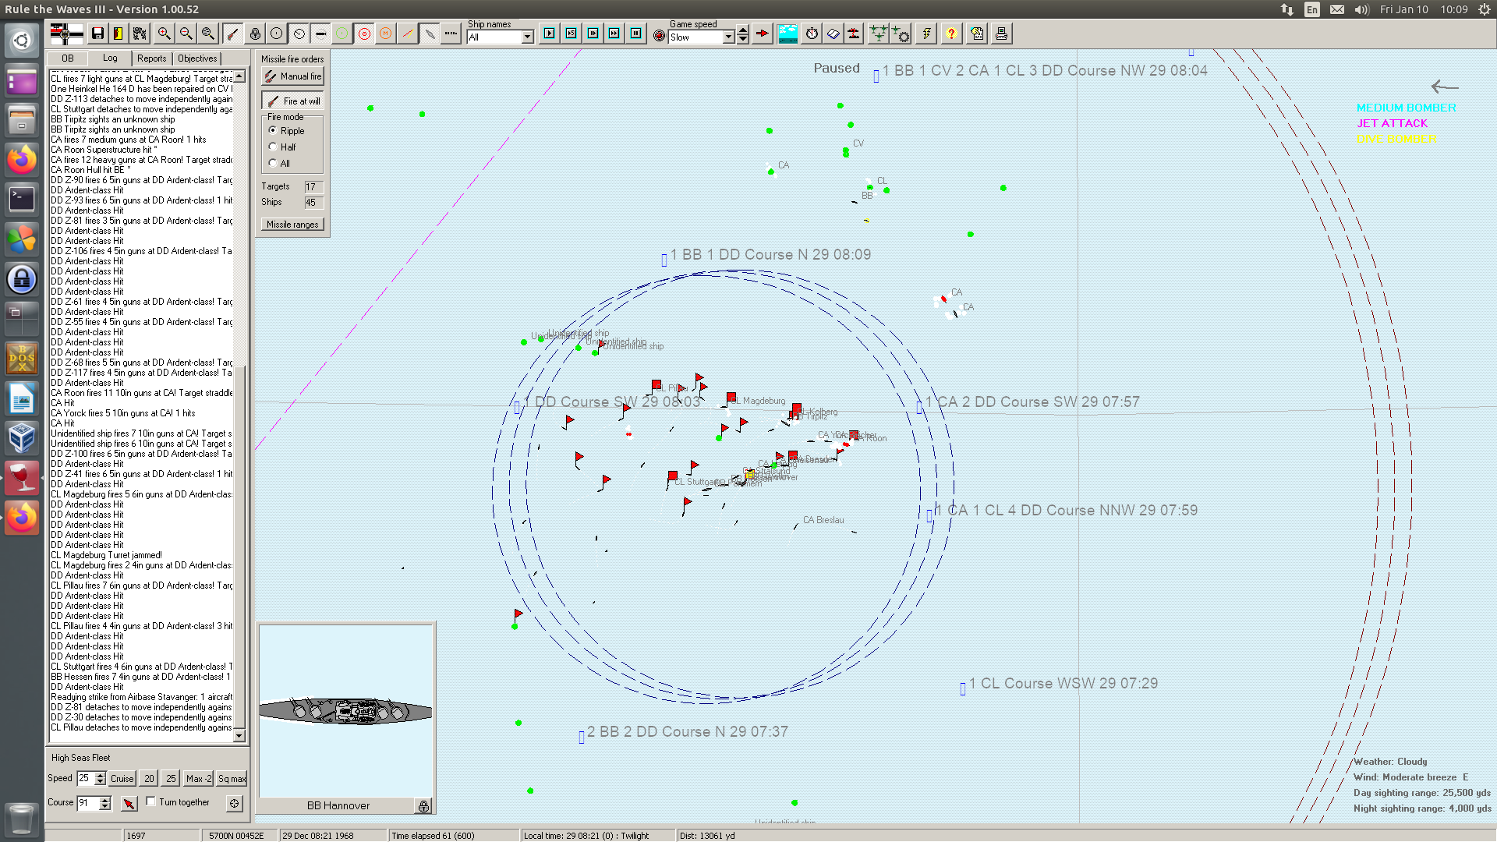
Task: Open the Game speed dropdown
Action: coord(729,37)
